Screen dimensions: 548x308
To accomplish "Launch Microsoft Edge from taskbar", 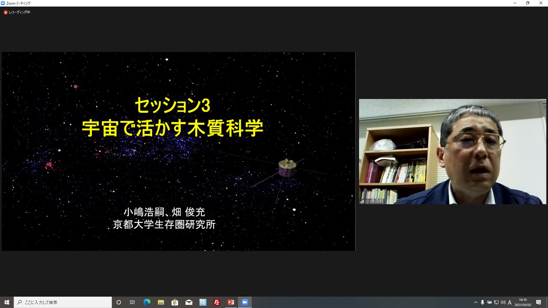I will [x=147, y=302].
